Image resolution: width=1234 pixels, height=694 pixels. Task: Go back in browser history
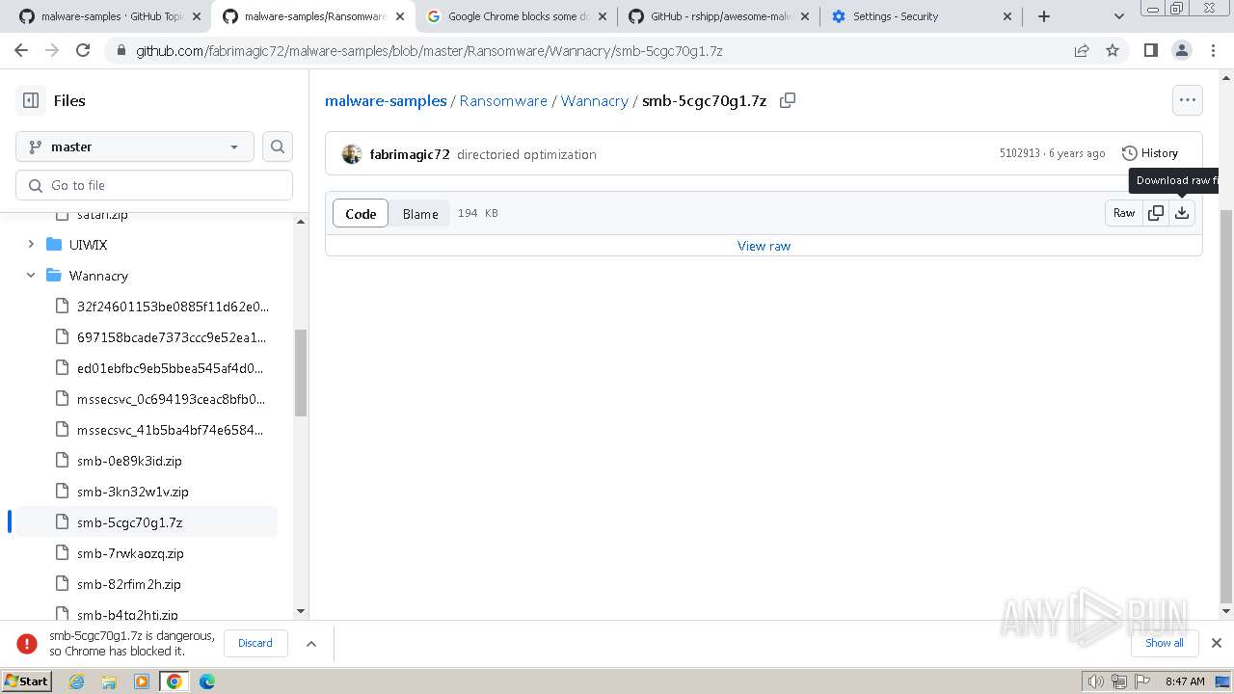tap(21, 50)
